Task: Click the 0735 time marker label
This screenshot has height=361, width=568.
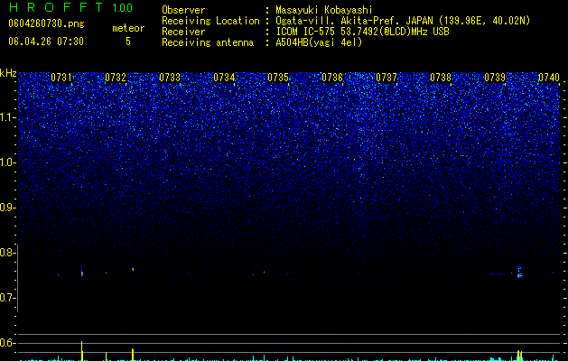Action: coord(278,78)
